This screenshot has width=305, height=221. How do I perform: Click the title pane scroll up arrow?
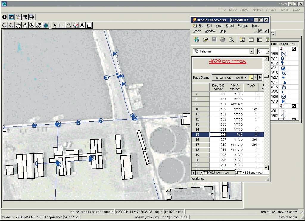[x=266, y=59]
